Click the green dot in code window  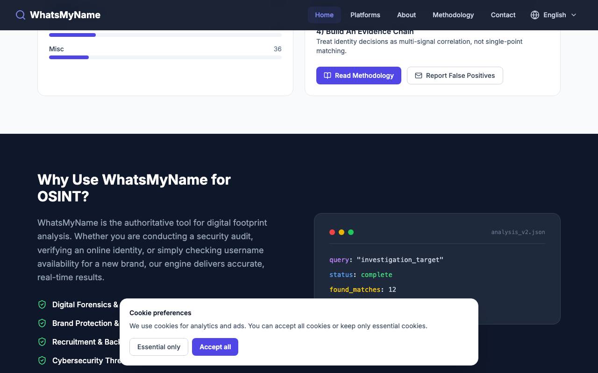pyautogui.click(x=351, y=232)
